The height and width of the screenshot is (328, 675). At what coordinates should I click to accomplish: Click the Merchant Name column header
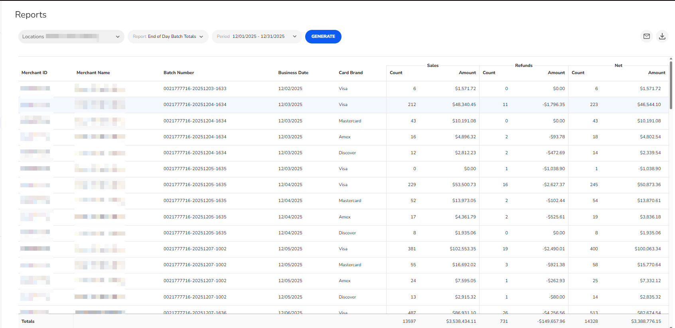pos(93,73)
